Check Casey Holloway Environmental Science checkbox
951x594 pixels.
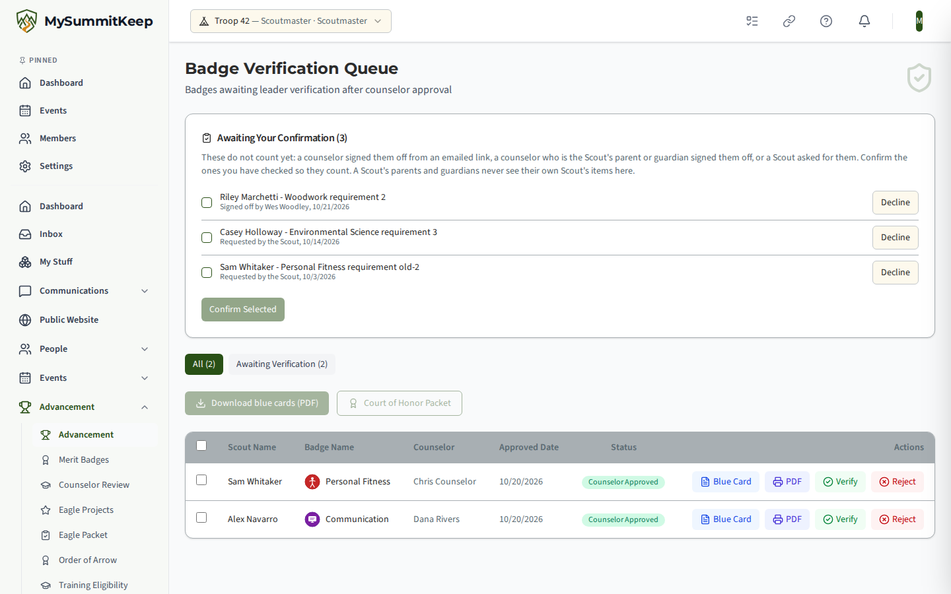coord(207,238)
